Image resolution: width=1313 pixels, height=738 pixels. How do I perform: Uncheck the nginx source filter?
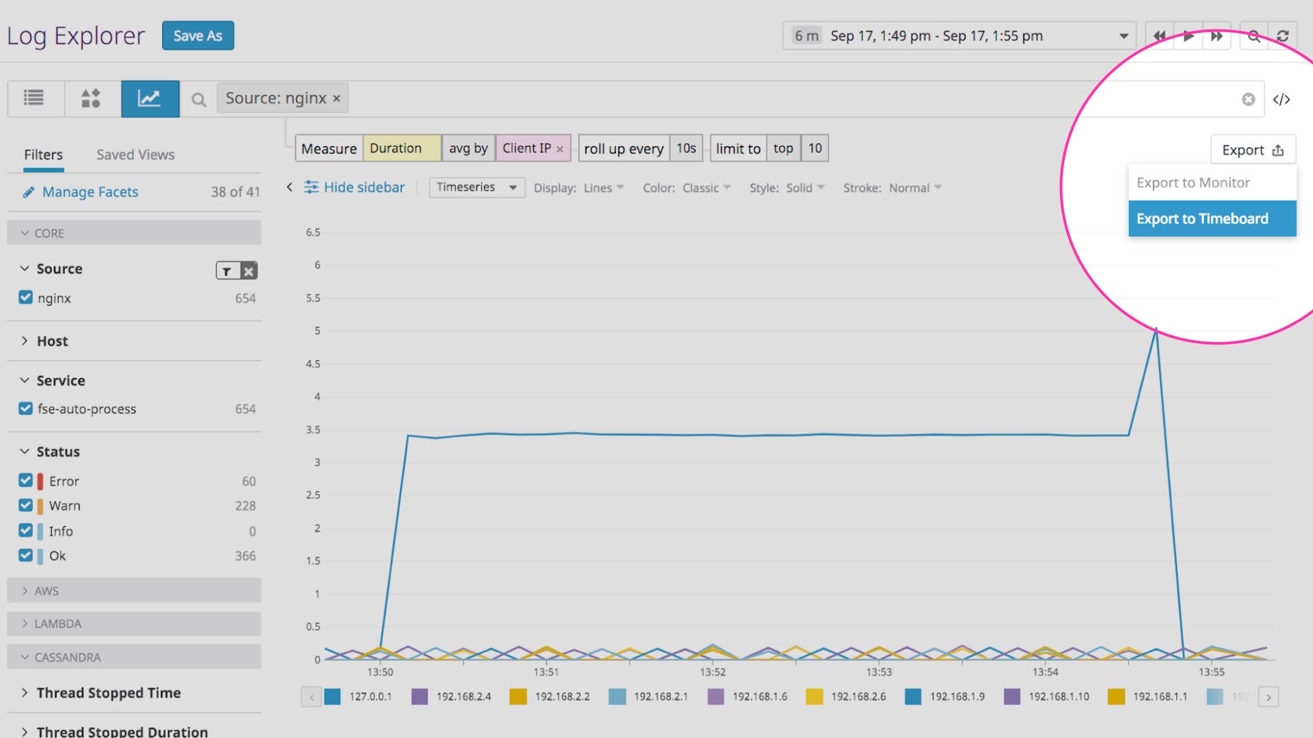[25, 298]
